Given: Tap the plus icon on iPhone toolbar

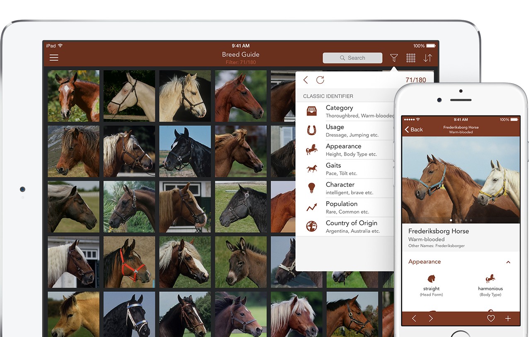Looking at the screenshot, I should (508, 318).
